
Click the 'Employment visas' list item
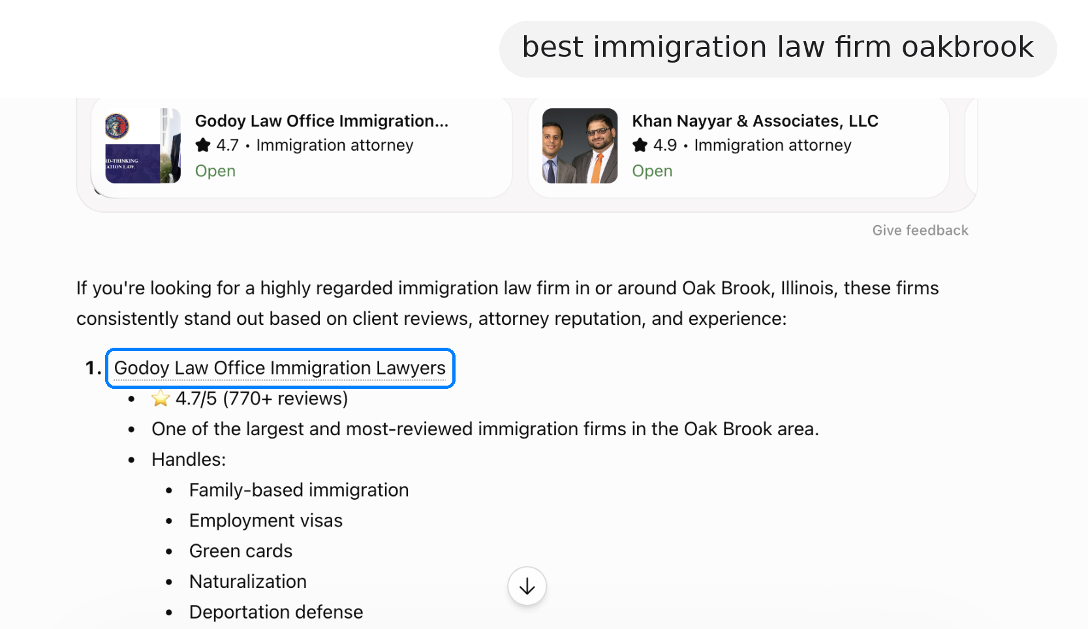pos(266,521)
